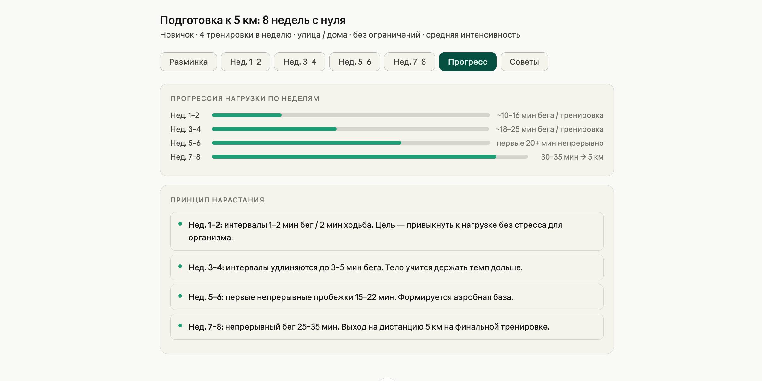The image size is (762, 381).
Task: Click the Нед. 5–6 progress bar
Action: click(x=351, y=143)
